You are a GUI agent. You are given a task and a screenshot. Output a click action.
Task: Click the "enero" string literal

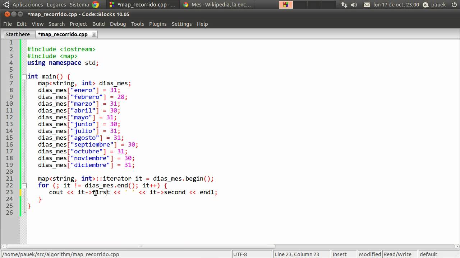pos(83,90)
